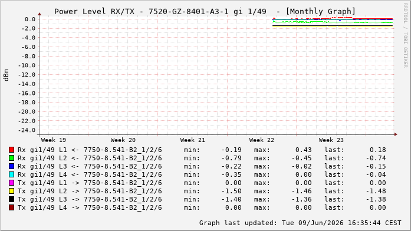Click the Week 21 axis label
The image size is (411, 231).
(193, 140)
